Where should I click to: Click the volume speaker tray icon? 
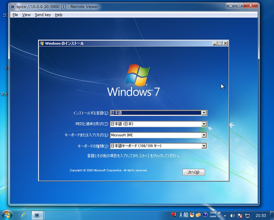(232, 216)
